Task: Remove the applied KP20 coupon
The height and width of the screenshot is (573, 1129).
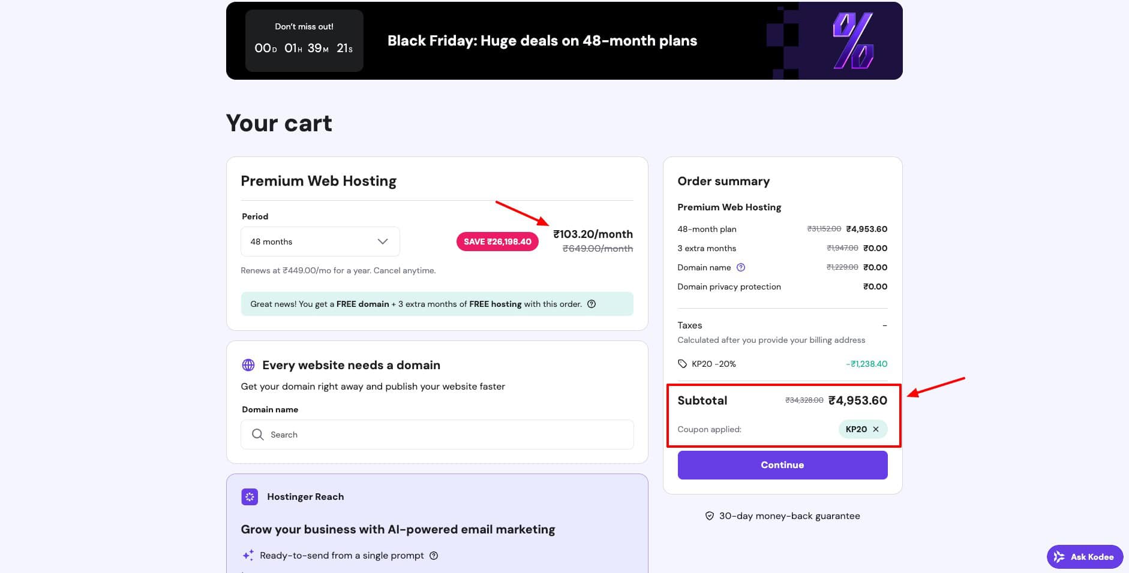Action: (x=876, y=429)
